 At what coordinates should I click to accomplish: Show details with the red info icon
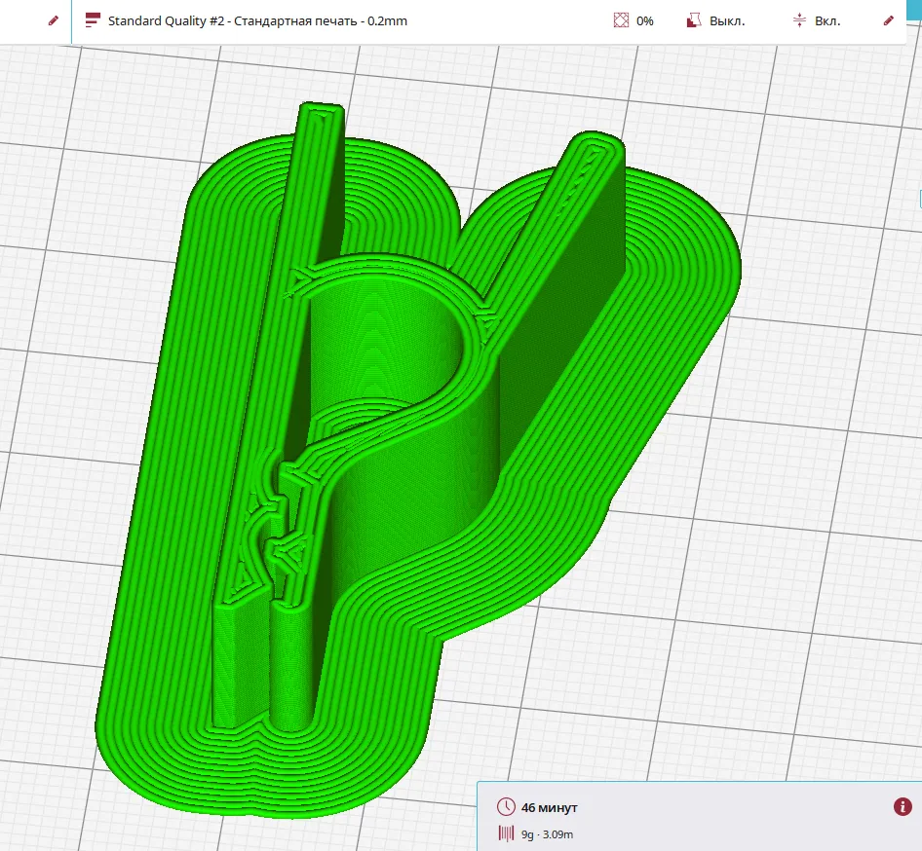point(903,807)
